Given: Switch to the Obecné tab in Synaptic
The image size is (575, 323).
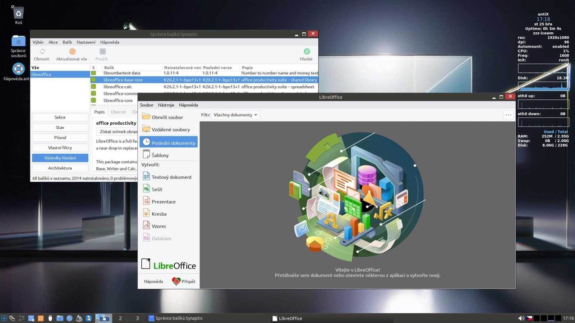Looking at the screenshot, I should point(118,112).
